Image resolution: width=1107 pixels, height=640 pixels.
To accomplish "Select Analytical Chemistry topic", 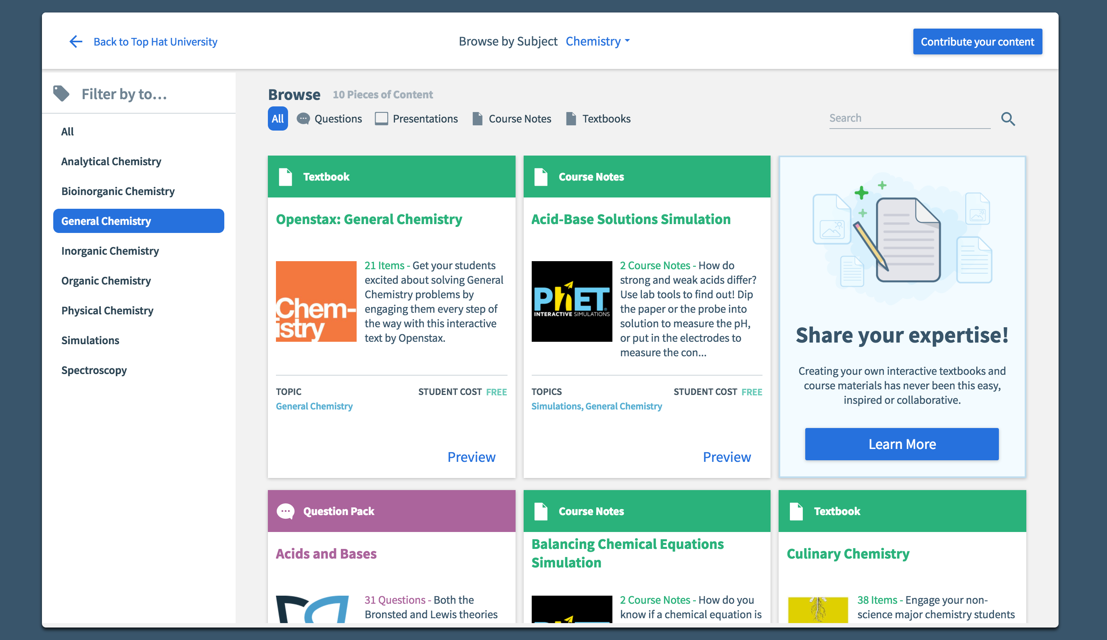I will (111, 161).
